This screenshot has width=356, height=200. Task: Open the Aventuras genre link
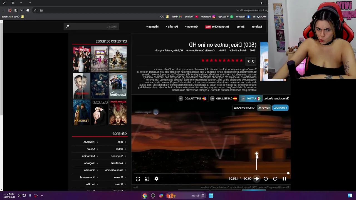pyautogui.click(x=117, y=163)
